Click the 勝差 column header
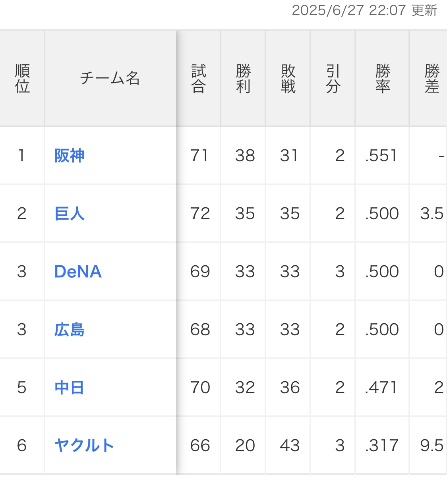 (x=432, y=79)
